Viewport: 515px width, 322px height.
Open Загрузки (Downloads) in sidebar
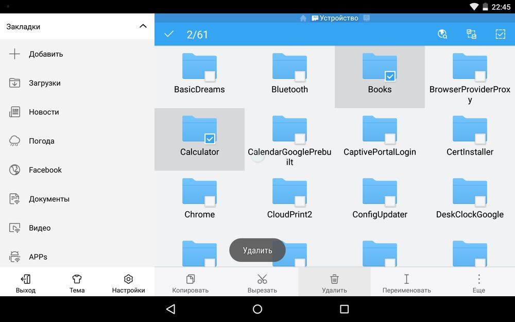pos(45,83)
